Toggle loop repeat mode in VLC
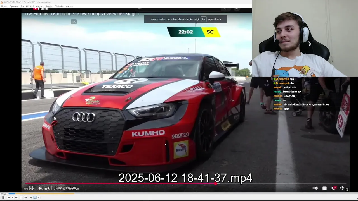The width and height of the screenshot is (358, 201). click(35, 197)
